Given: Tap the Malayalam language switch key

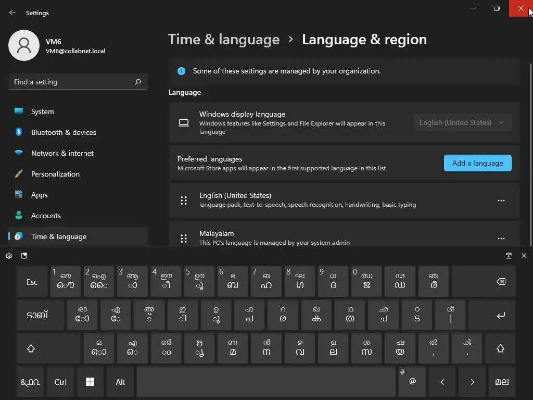Looking at the screenshot, I should [502, 382].
